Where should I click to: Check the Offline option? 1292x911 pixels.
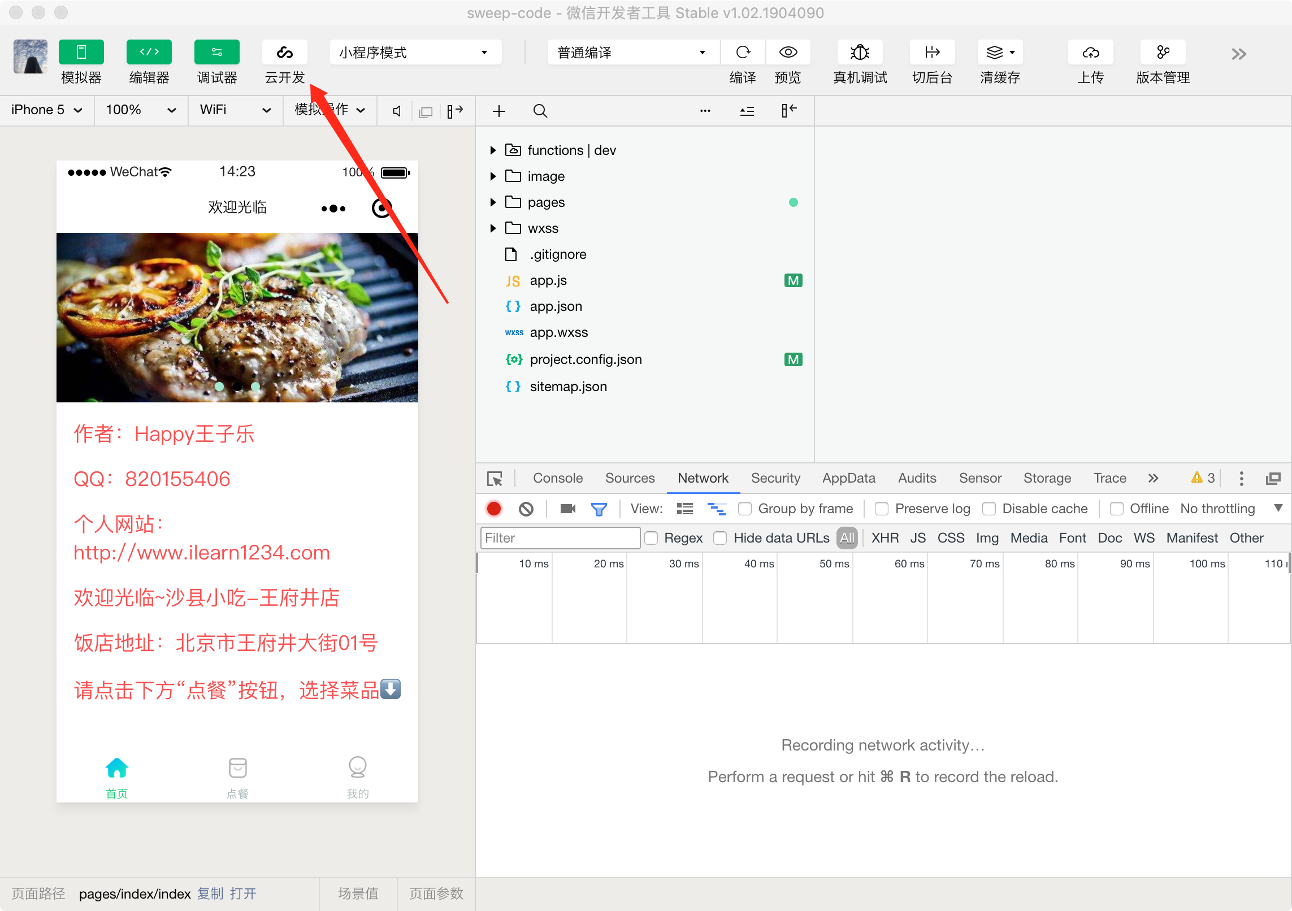click(x=1116, y=509)
